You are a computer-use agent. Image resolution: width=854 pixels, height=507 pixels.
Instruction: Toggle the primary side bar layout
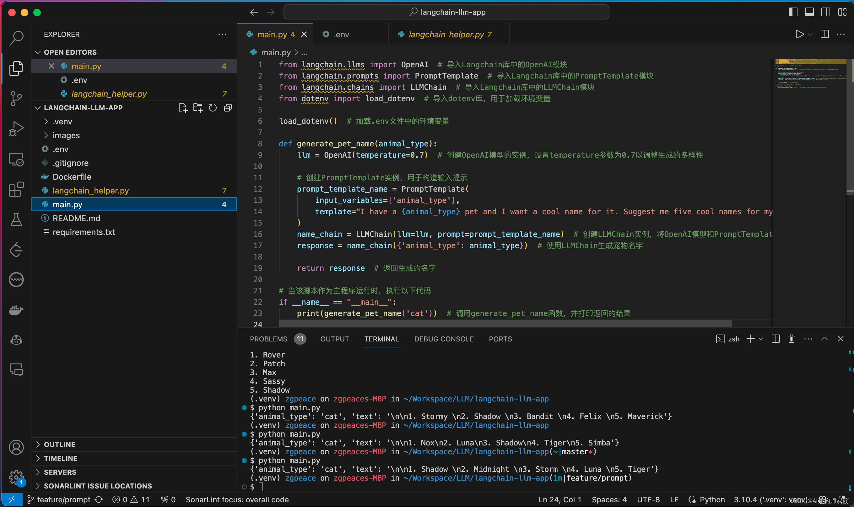coord(793,12)
